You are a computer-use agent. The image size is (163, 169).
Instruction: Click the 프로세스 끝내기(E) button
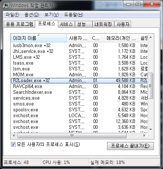tap(130, 146)
